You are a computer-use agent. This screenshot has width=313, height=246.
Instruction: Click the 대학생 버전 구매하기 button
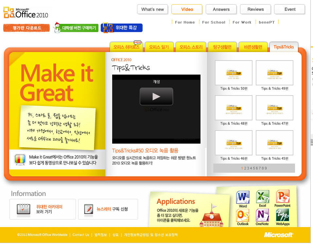(76, 28)
